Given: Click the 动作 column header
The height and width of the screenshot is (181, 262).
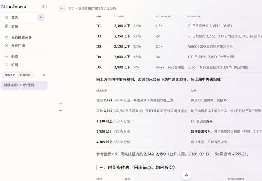Looking at the screenshot, I should pyautogui.click(x=194, y=91).
